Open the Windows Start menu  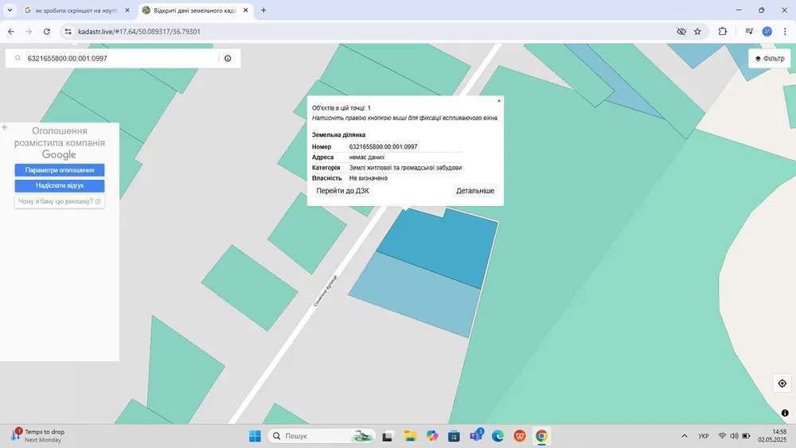point(255,436)
